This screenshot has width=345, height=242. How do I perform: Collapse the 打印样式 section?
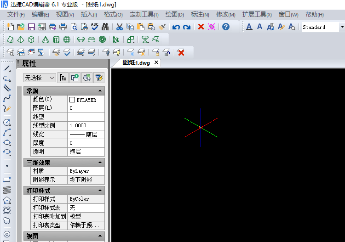pos(100,191)
